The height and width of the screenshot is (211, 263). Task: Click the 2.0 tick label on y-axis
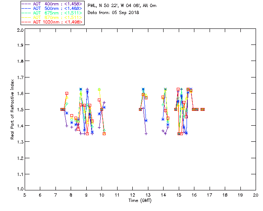point(20,31)
